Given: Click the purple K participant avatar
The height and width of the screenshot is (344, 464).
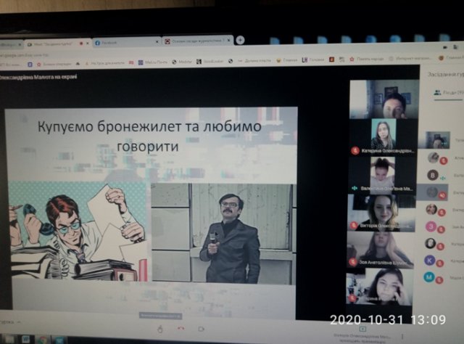Looking at the screenshot, I should click(x=430, y=261).
